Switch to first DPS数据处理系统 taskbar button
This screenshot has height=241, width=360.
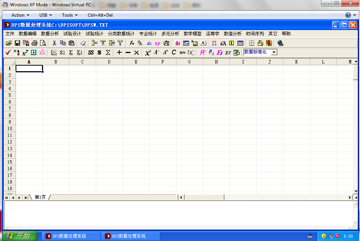tap(71, 236)
